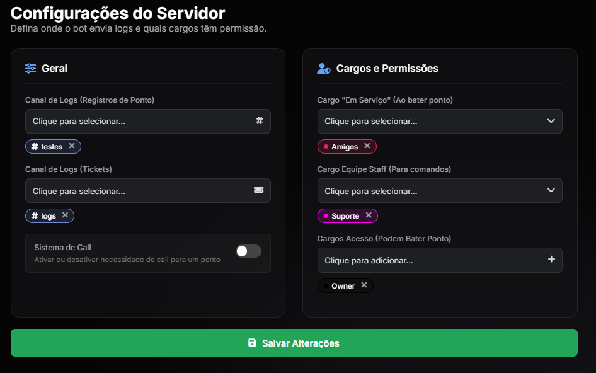The height and width of the screenshot is (373, 596).
Task: Click the hashtag icon in Registros de Ponto field
Action: (x=259, y=121)
